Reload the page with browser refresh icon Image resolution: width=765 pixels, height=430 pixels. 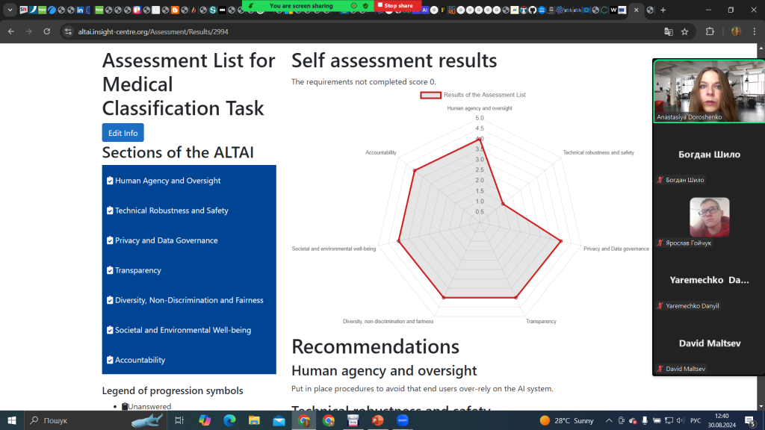click(x=47, y=31)
